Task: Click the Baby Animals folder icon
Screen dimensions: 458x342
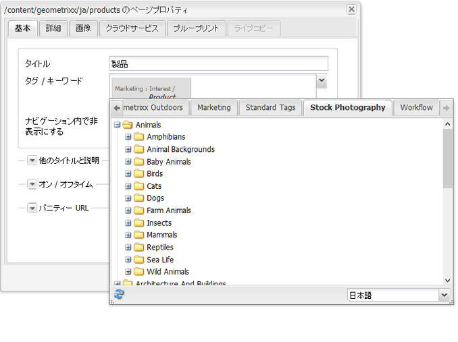Action: pos(138,161)
